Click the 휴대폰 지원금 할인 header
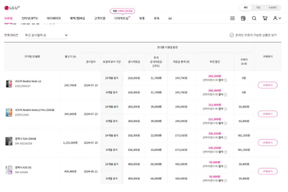The width and height of the screenshot is (288, 192). point(167,47)
